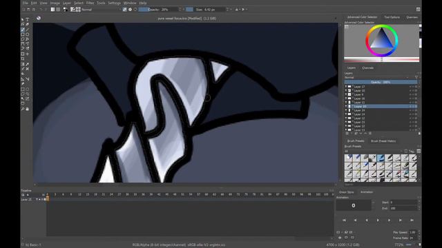Image resolution: width=442 pixels, height=248 pixels.
Task: Play the animation
Action: [378, 220]
